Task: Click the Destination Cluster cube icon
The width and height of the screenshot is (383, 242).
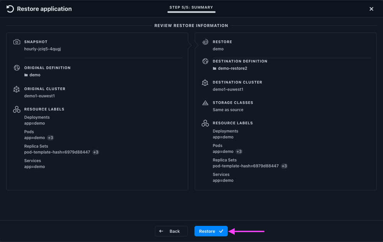Action: point(205,83)
